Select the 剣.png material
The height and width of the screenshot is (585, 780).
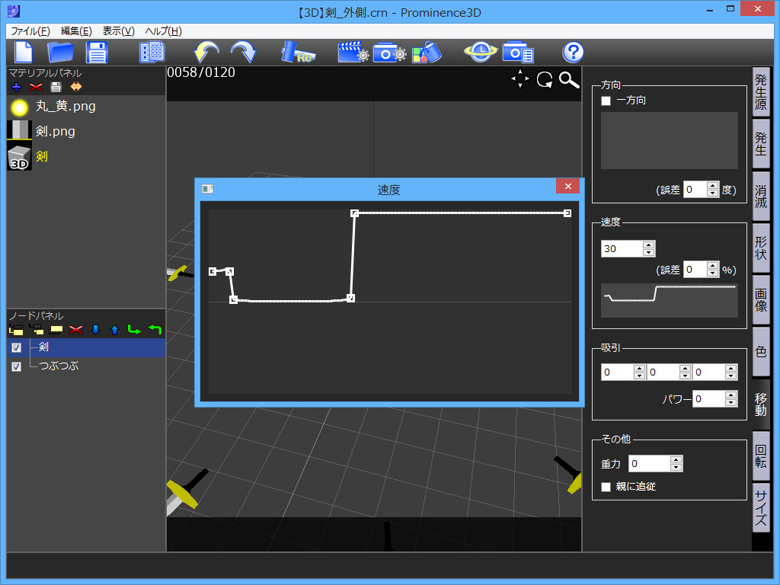click(x=85, y=131)
